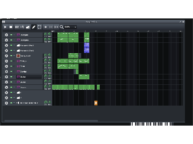Stop song playback
This screenshot has width=193, height=144.
coord(11,27)
